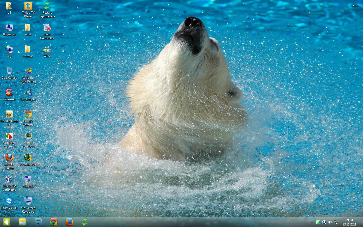Open the clock showing 21:34
Image resolution: width=363 pixels, height=227 pixels.
(x=349, y=222)
